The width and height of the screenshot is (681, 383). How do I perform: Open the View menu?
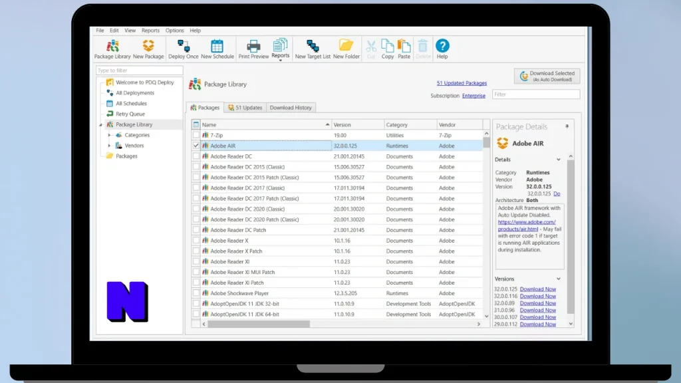tap(130, 31)
